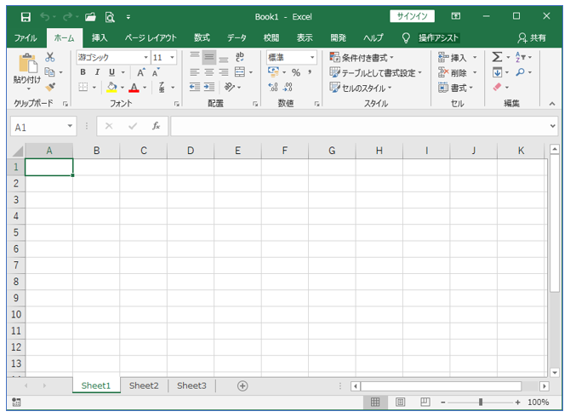Click the Redo arrow icon

pyautogui.click(x=67, y=17)
